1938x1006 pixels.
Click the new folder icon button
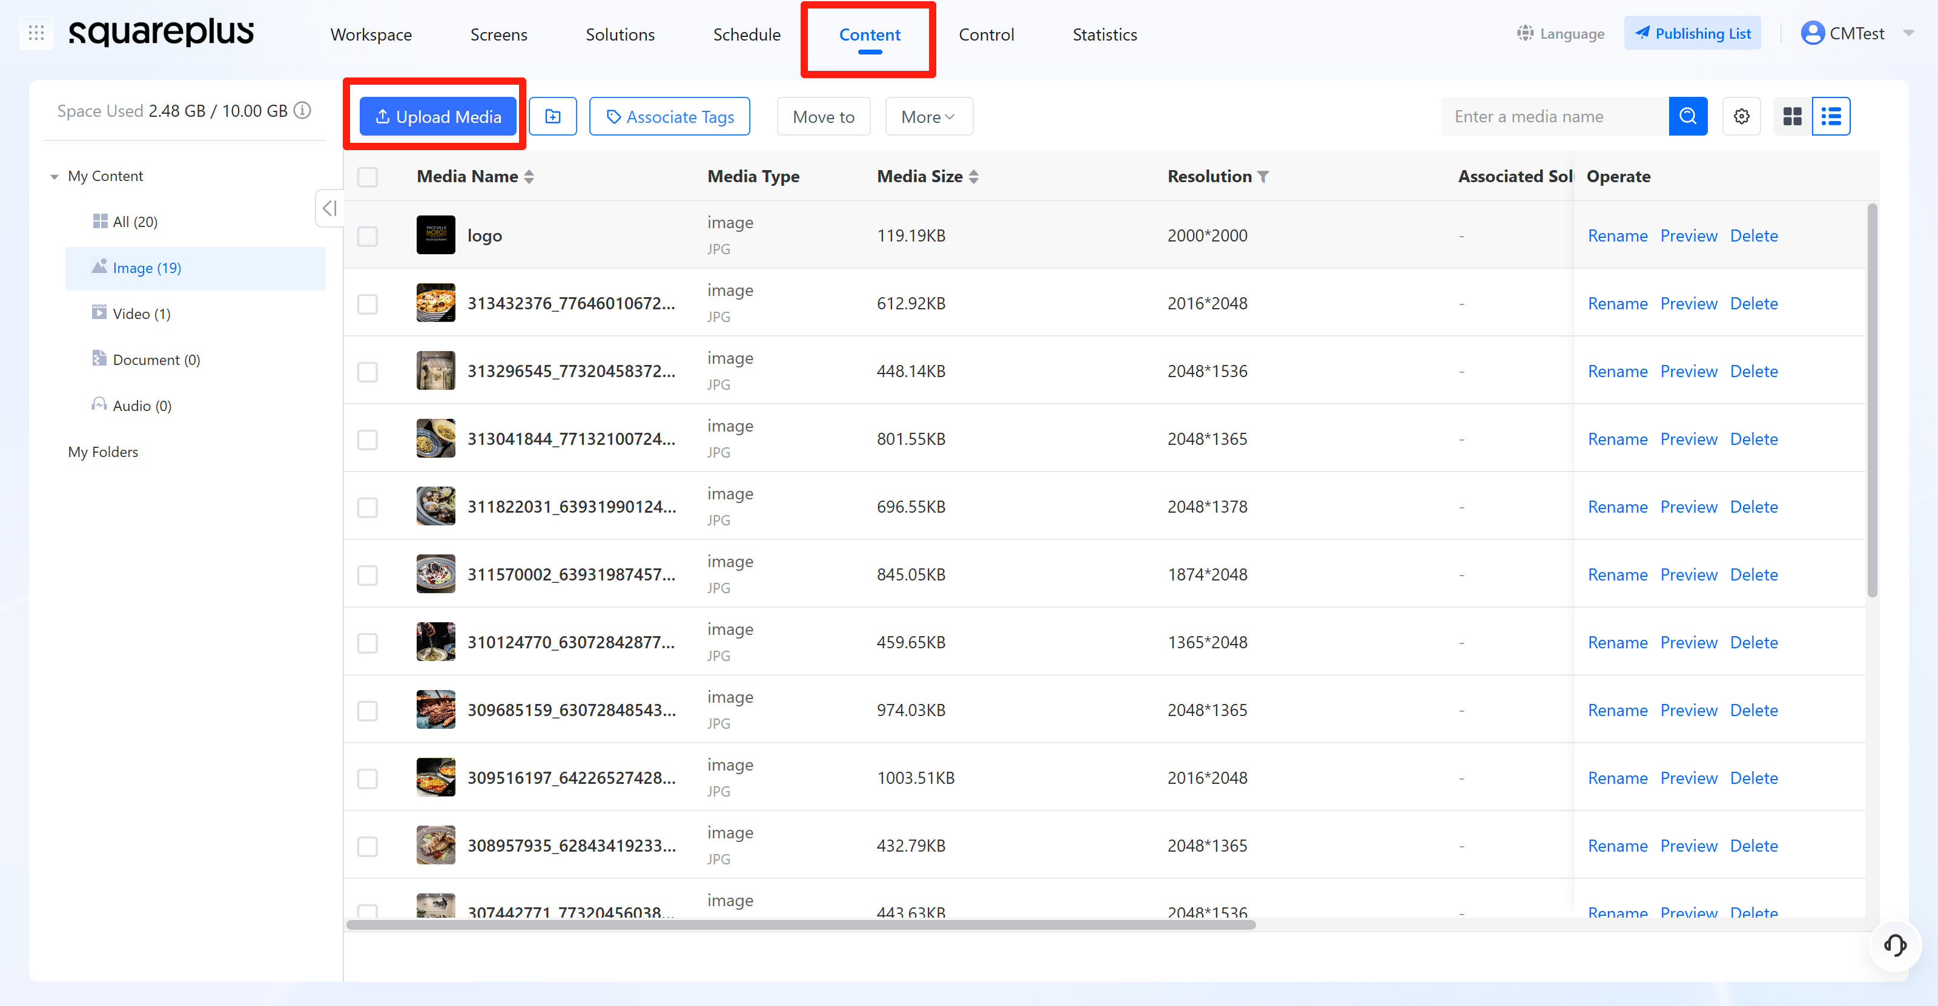click(x=552, y=117)
